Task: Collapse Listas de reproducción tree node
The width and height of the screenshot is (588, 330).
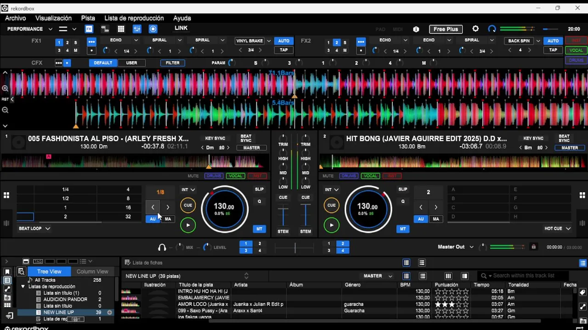Action: (23, 286)
